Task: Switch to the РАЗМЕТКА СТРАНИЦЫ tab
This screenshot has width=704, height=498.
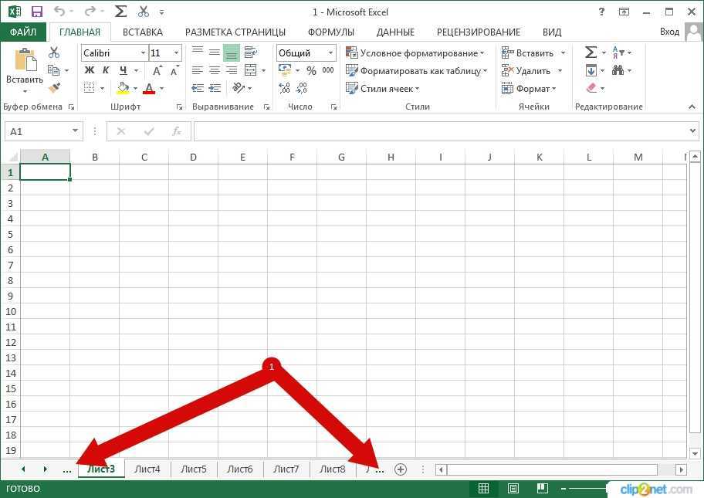Action: coord(235,32)
